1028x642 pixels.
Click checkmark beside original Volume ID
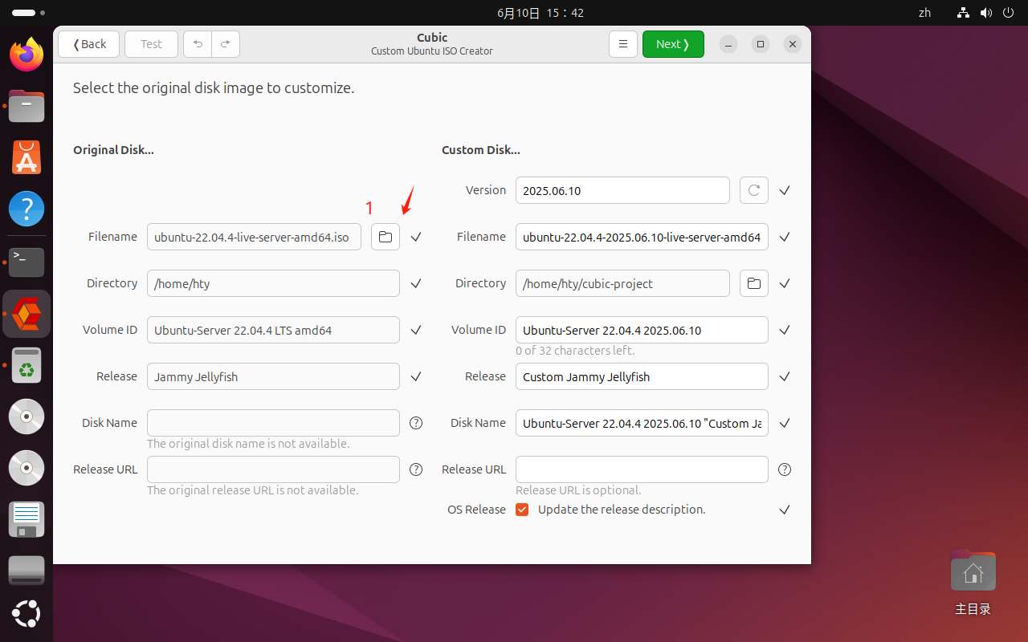click(x=416, y=330)
